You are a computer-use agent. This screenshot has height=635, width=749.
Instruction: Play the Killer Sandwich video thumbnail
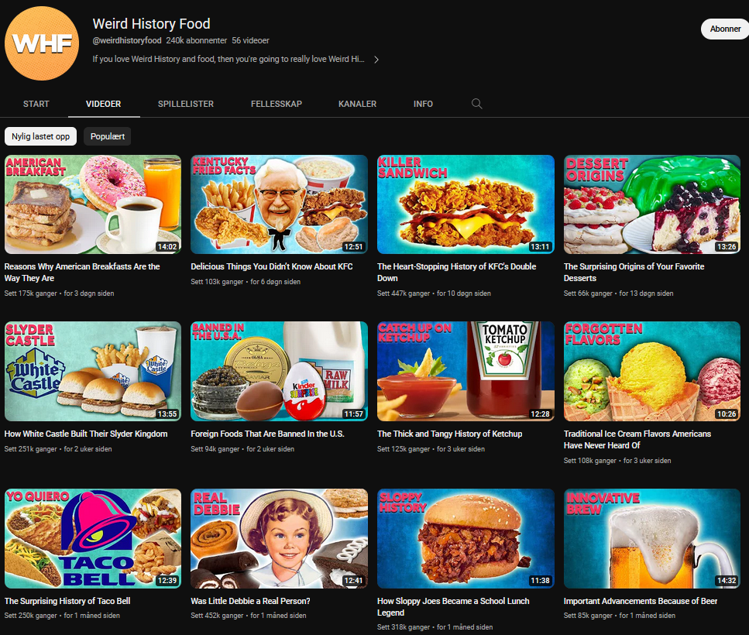coord(466,204)
